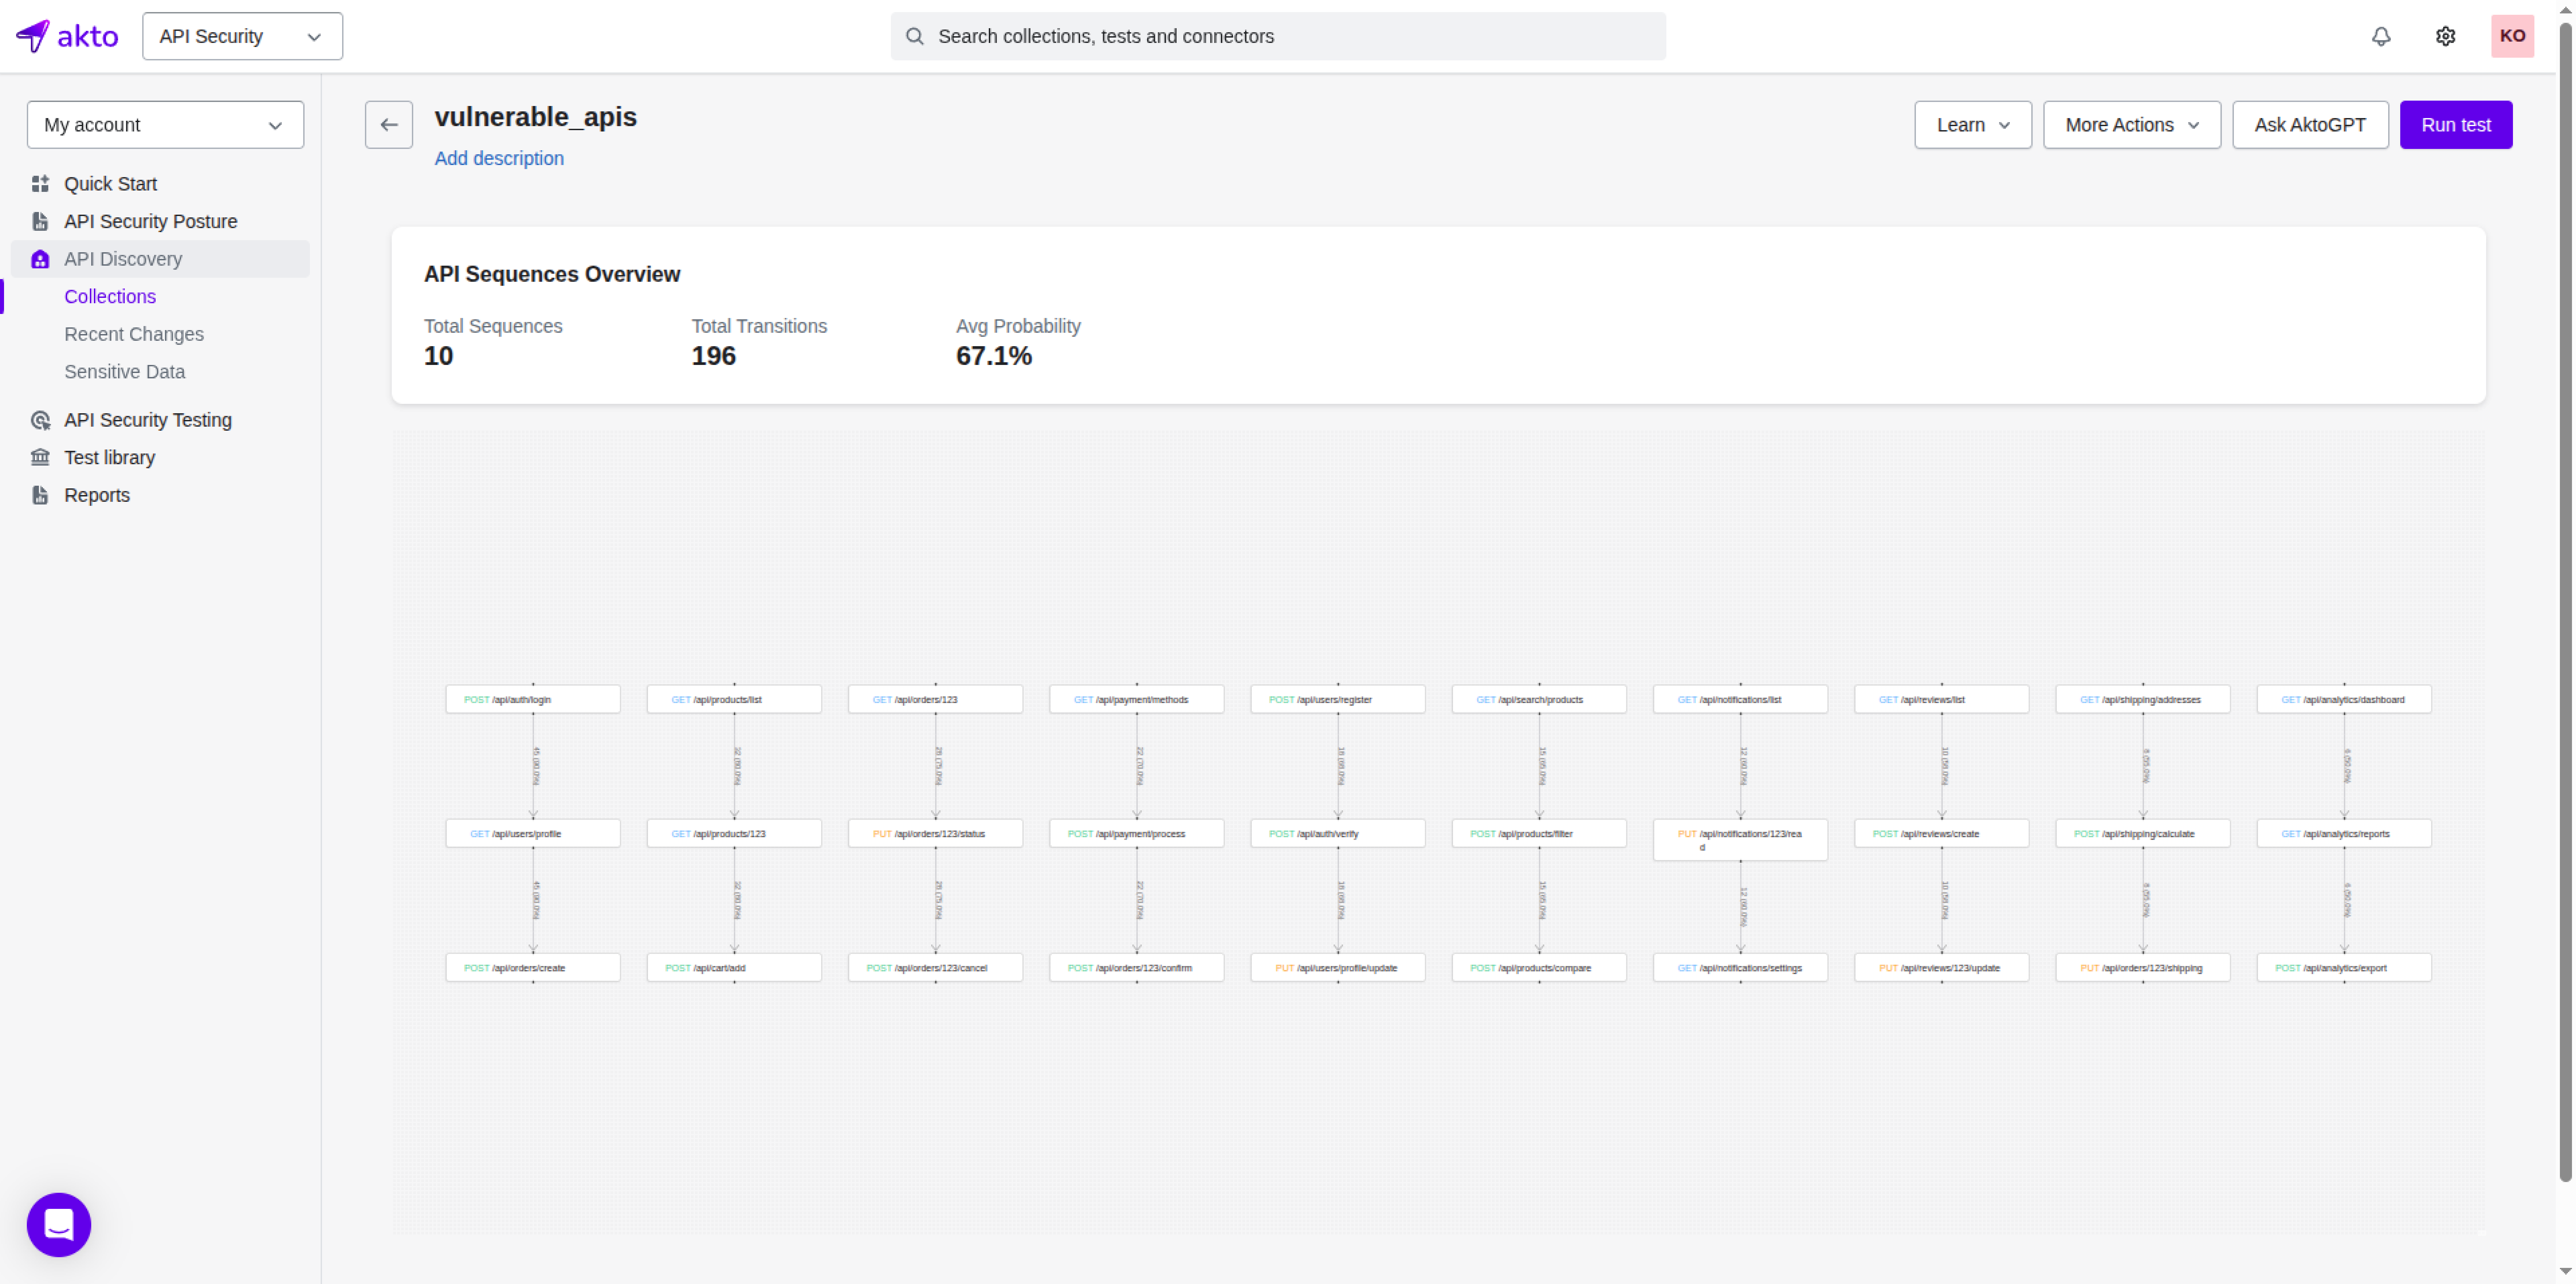Open API Security Testing section

(148, 420)
